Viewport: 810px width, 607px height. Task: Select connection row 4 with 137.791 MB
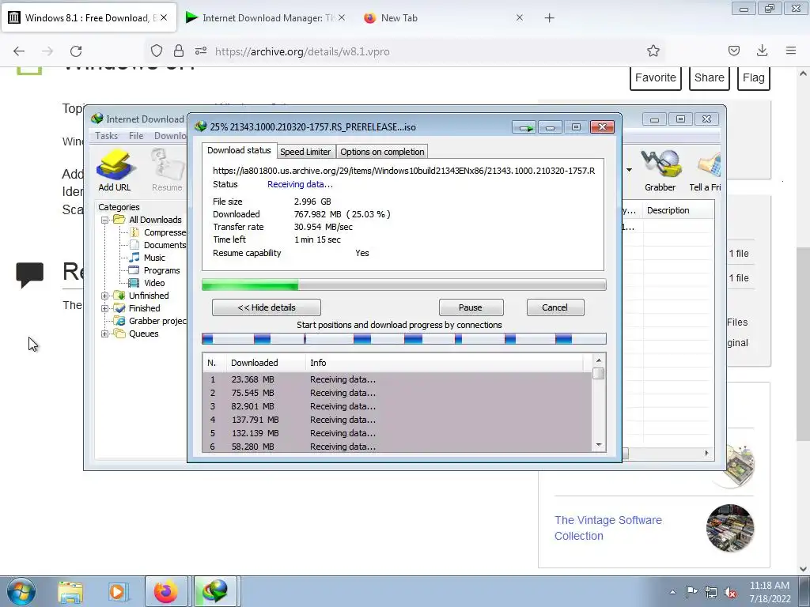tap(397, 420)
